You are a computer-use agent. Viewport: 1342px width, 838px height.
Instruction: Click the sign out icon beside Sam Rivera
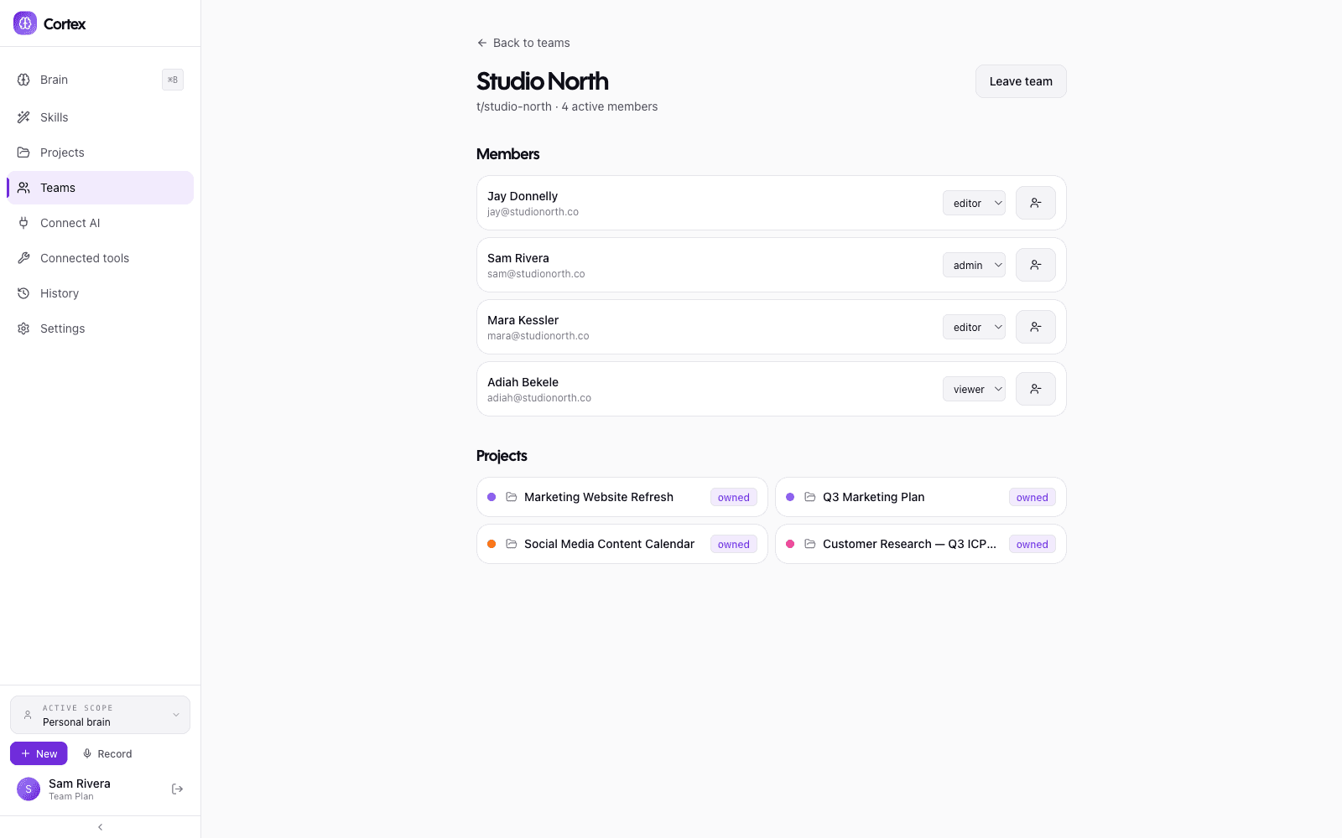click(177, 789)
